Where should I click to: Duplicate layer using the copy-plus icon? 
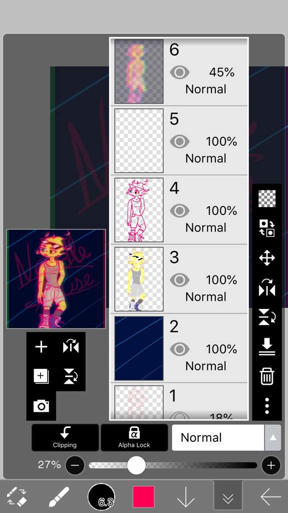pos(41,376)
